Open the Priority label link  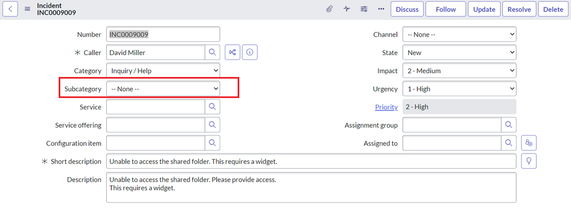386,107
